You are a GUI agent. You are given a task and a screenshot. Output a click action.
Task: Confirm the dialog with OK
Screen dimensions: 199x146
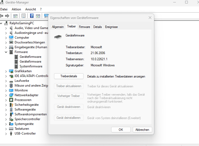click(121, 130)
